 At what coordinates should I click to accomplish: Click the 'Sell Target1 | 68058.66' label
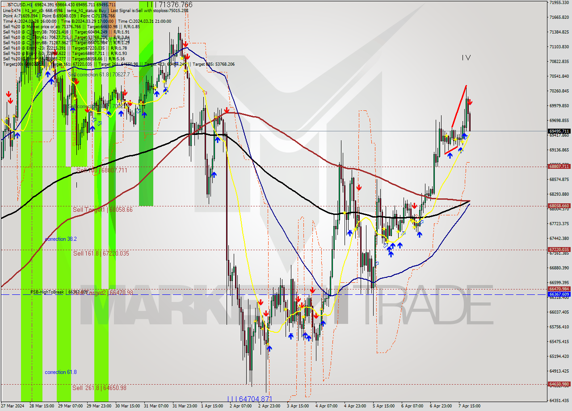[103, 210]
